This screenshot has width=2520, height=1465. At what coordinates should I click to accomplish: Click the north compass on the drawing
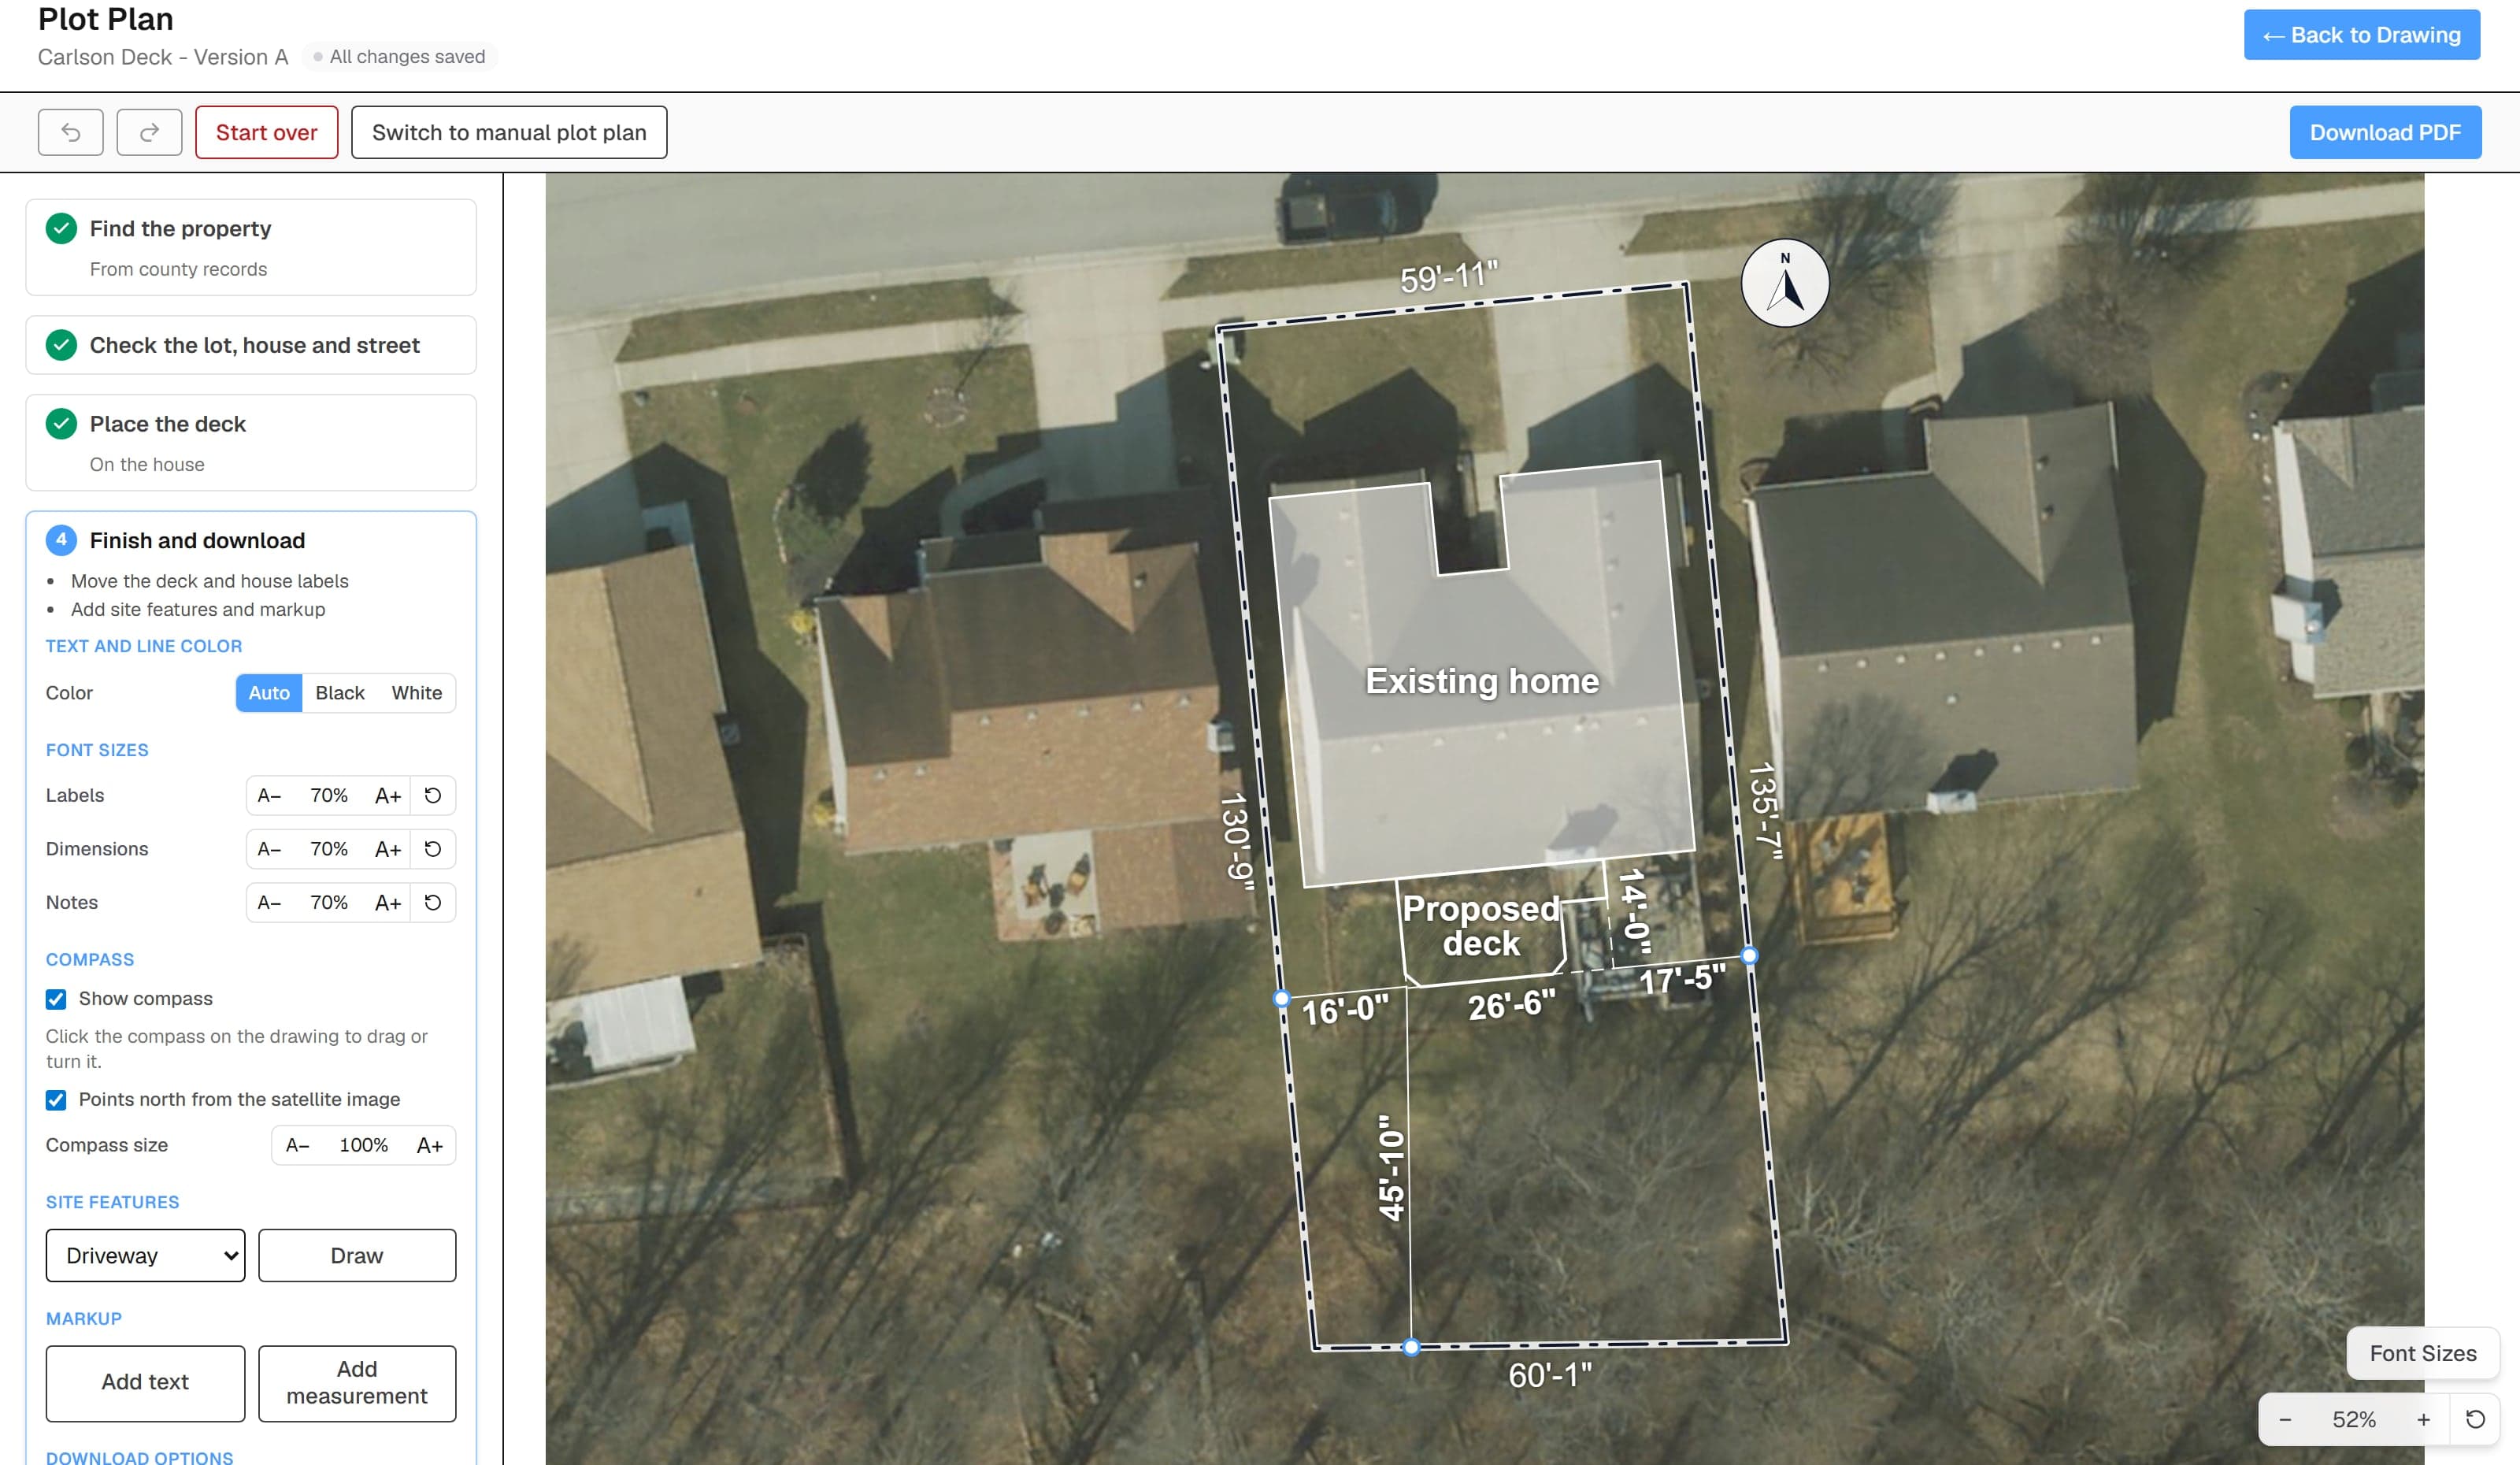click(x=1785, y=283)
